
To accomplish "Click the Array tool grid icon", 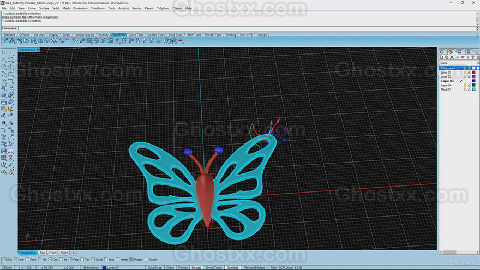I will (x=89, y=41).
